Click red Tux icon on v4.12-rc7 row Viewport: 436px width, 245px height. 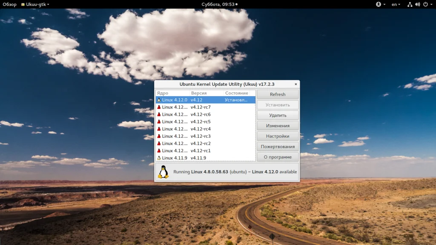[x=159, y=107]
